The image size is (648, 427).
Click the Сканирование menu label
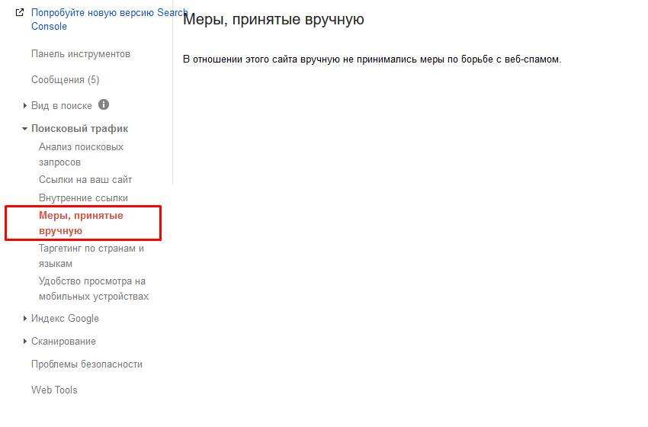coord(63,342)
